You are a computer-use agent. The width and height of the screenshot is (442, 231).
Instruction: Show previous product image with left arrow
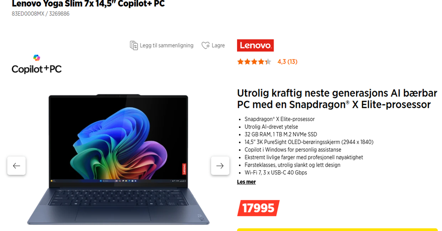pyautogui.click(x=17, y=166)
